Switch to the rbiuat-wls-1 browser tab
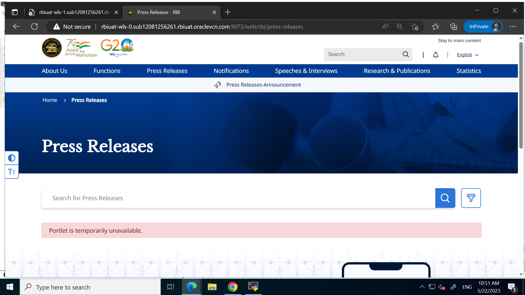 [x=74, y=12]
